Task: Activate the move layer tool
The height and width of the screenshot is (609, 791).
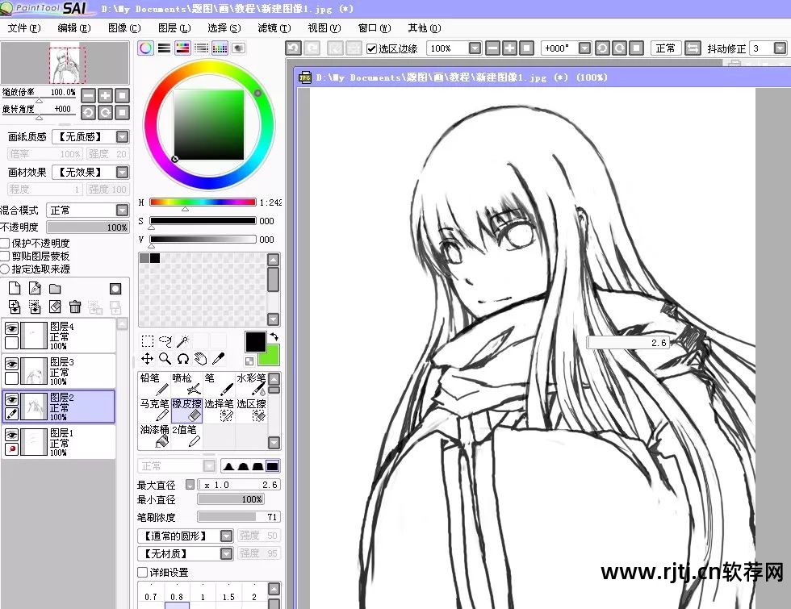Action: [x=147, y=358]
